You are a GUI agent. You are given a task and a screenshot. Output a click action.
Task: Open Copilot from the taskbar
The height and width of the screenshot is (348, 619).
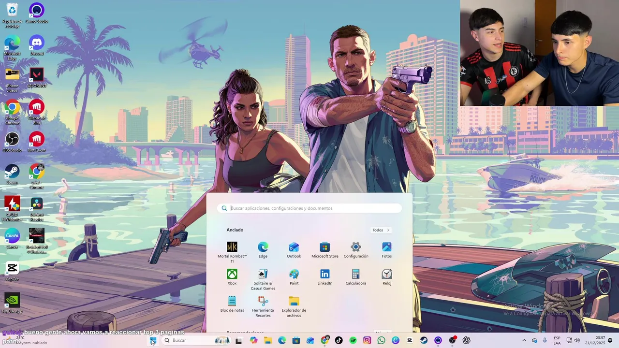(x=254, y=341)
